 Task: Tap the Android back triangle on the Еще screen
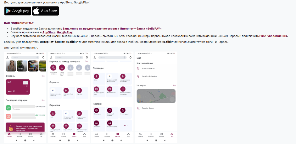point(165,140)
